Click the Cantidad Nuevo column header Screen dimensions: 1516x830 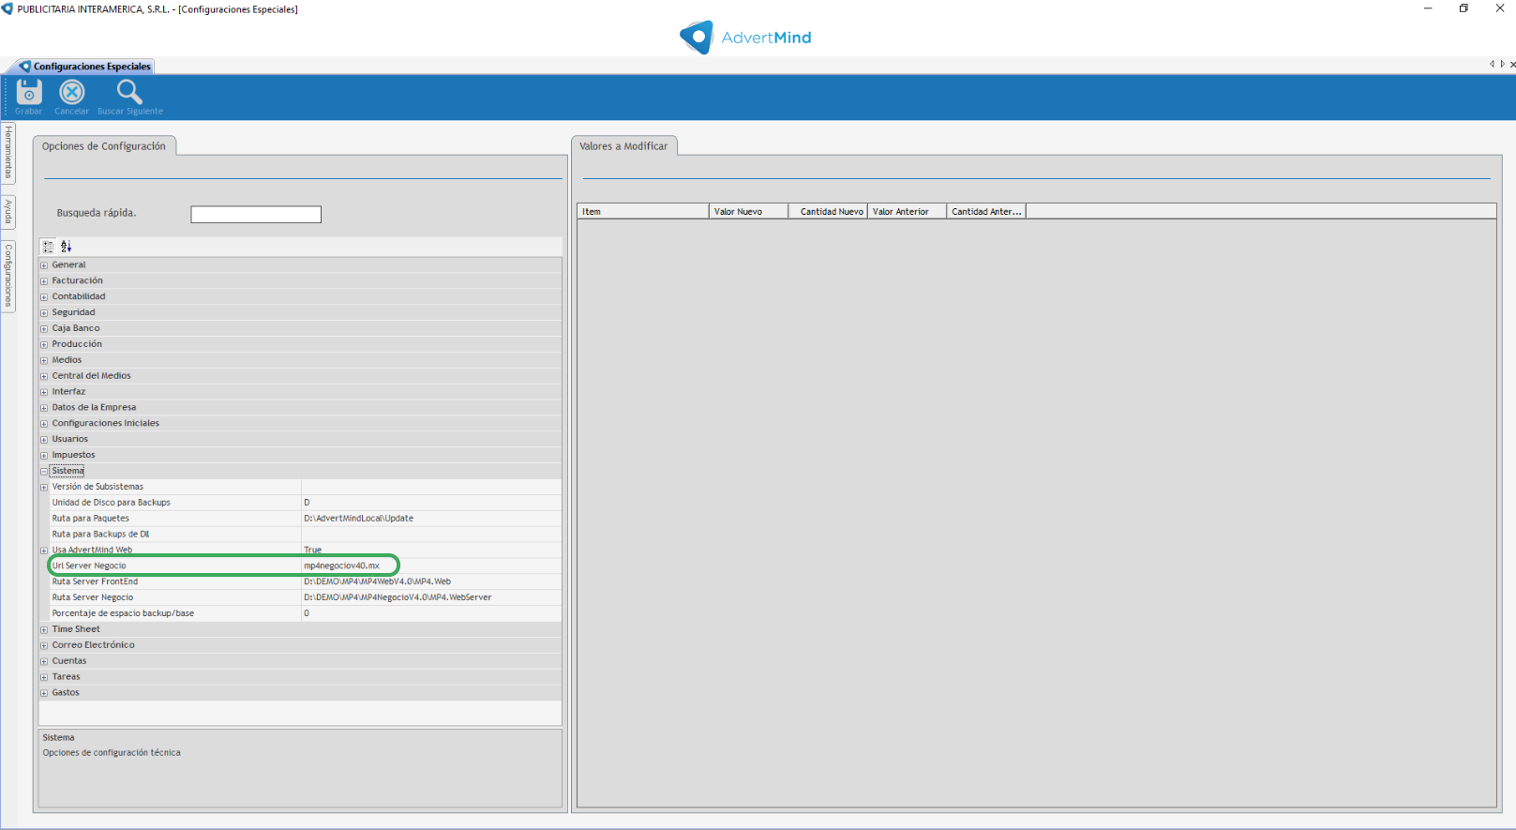[x=828, y=212]
